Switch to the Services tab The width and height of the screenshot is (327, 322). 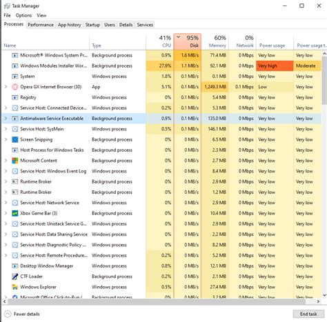pos(145,25)
